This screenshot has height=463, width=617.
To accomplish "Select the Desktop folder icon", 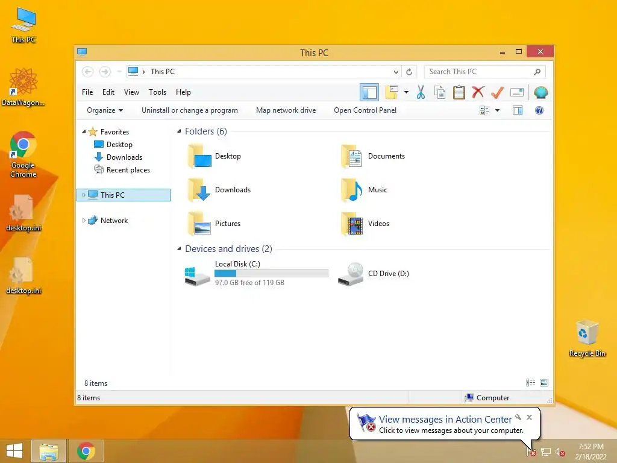I will coord(199,156).
